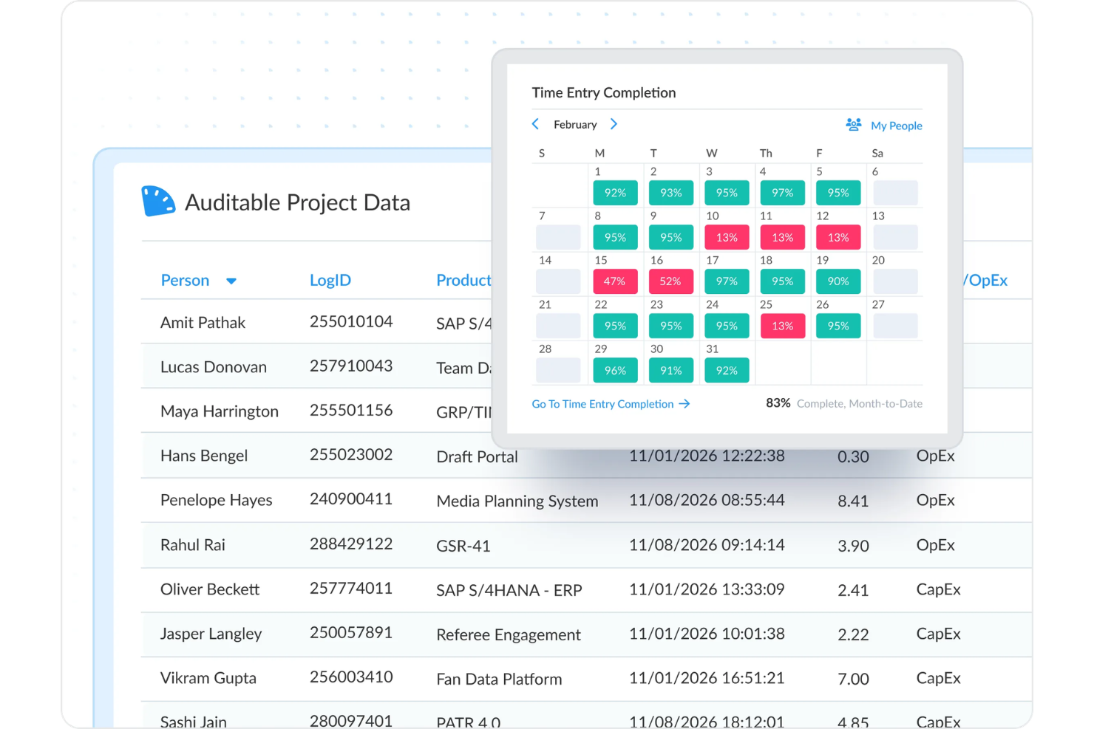Click the 47% completion badge on February 15

click(615, 281)
